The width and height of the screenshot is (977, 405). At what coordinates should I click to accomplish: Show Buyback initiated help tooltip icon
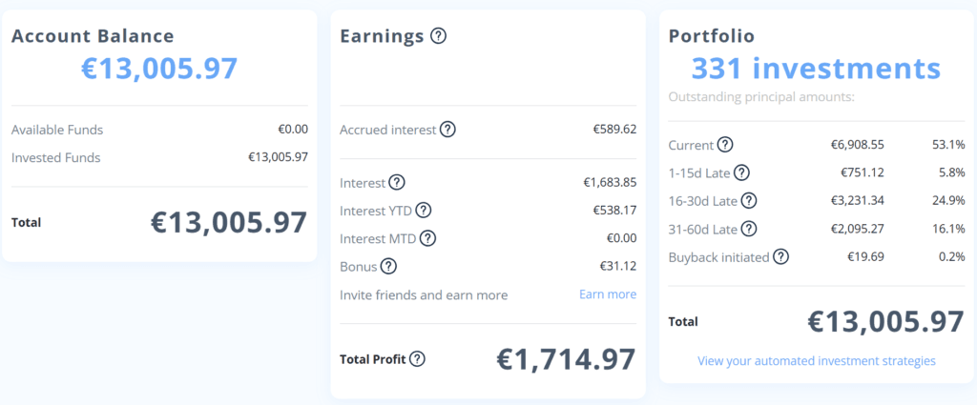click(x=780, y=256)
